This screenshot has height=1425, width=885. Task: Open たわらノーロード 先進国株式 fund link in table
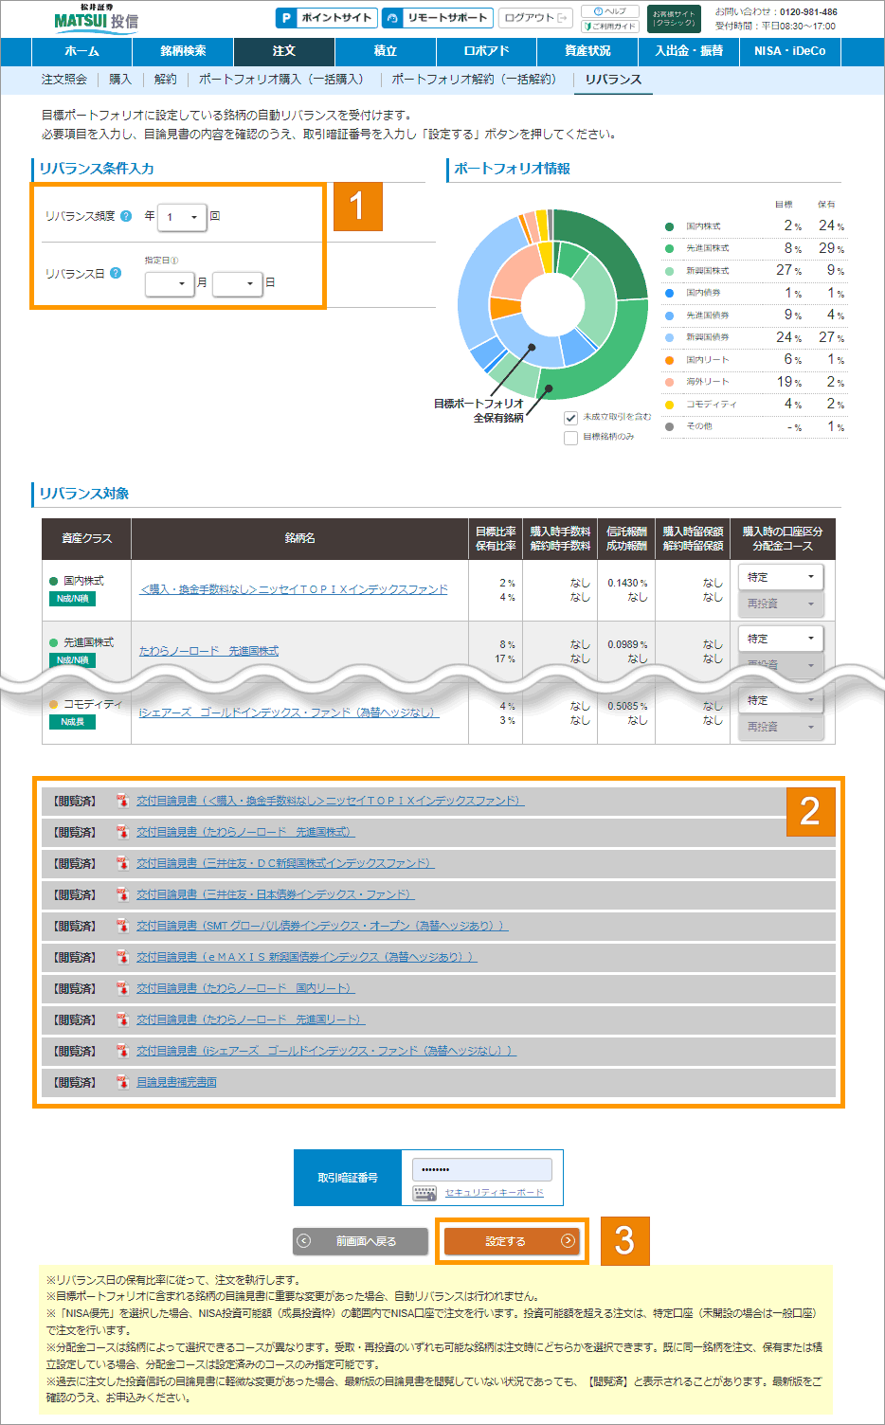click(209, 651)
